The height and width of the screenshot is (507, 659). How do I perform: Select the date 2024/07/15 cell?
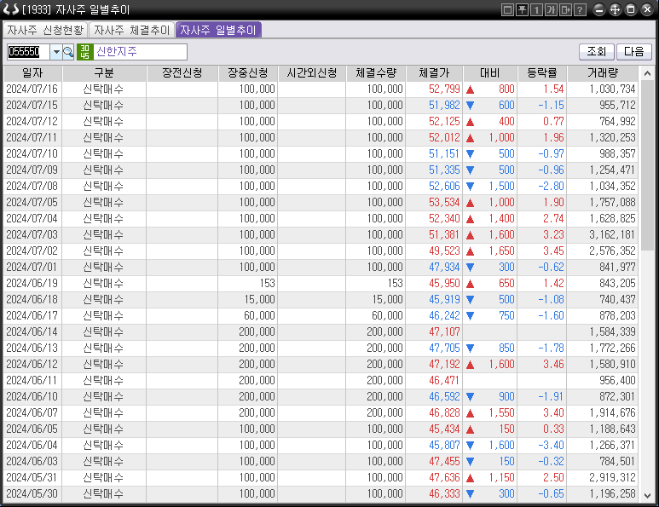[x=32, y=106]
